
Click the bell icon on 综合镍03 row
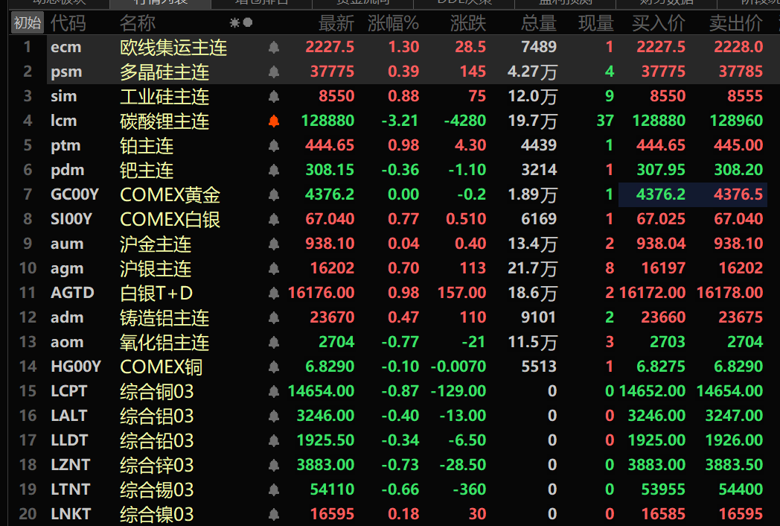274,514
